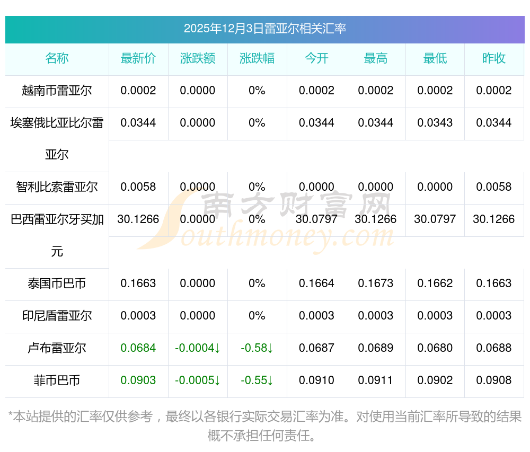
Task: Click the 0.1673 highest price cell
Action: pos(375,283)
